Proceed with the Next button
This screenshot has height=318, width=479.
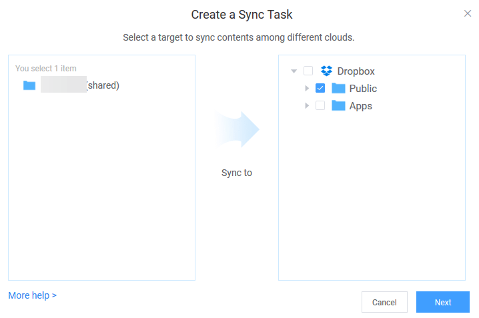pyautogui.click(x=443, y=302)
